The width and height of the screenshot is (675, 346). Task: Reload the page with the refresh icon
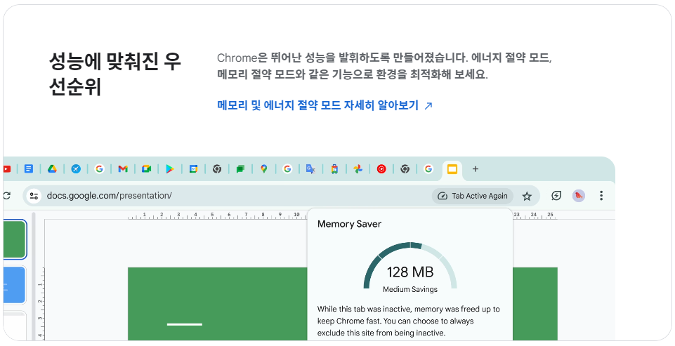pos(6,196)
